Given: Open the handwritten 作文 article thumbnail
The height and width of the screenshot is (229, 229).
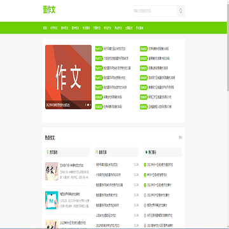Looking at the screenshot, I should [x=52, y=172].
